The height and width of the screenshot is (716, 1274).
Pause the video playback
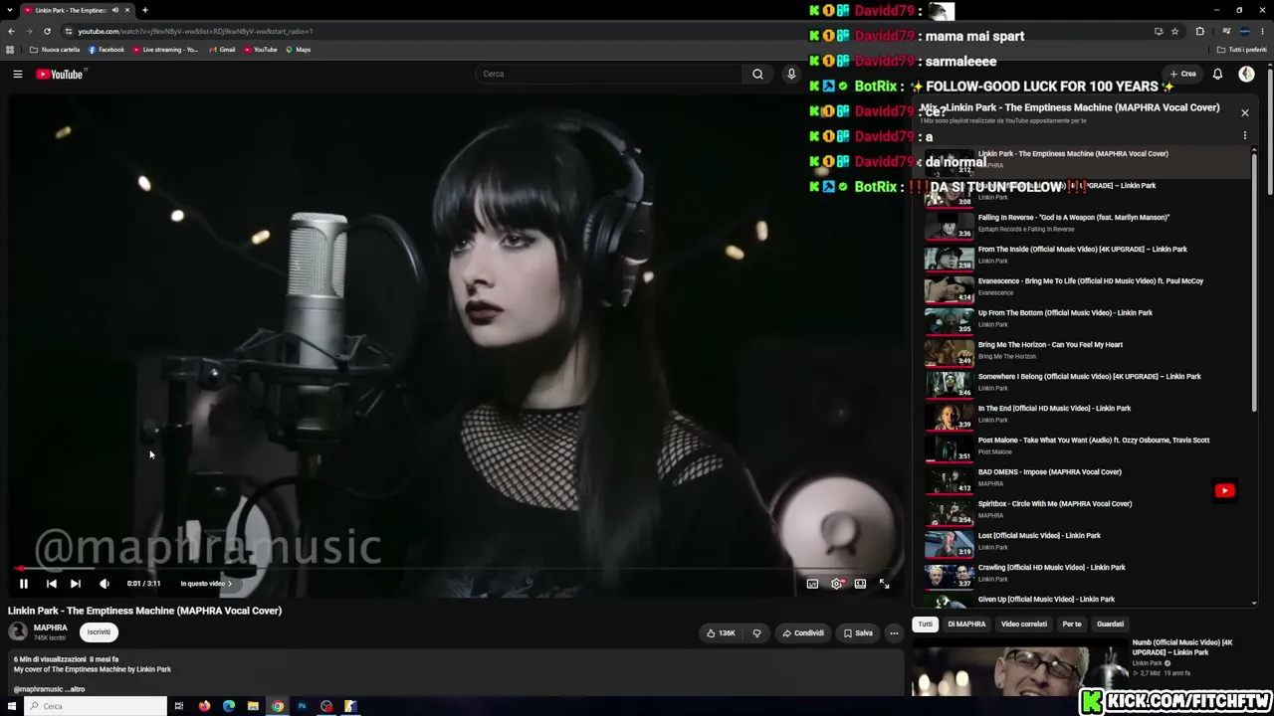click(x=24, y=584)
